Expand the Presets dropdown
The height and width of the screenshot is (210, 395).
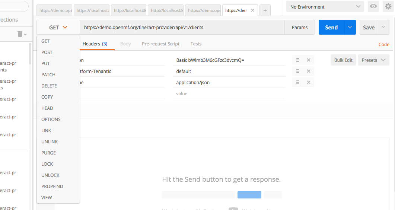(373, 60)
